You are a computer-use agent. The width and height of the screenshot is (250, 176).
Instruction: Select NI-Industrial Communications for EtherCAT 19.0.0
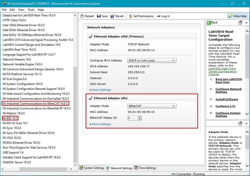click(x=35, y=103)
